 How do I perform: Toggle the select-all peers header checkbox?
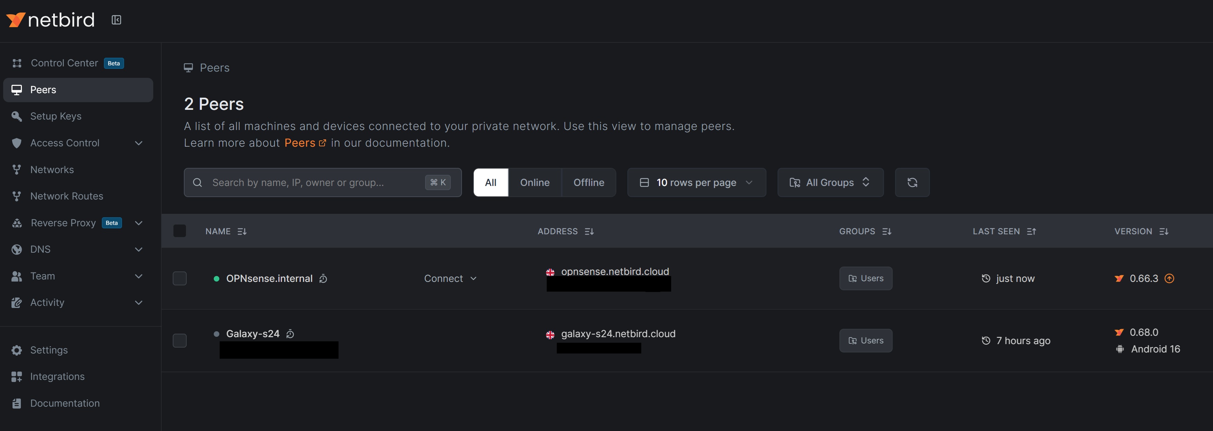coord(179,231)
